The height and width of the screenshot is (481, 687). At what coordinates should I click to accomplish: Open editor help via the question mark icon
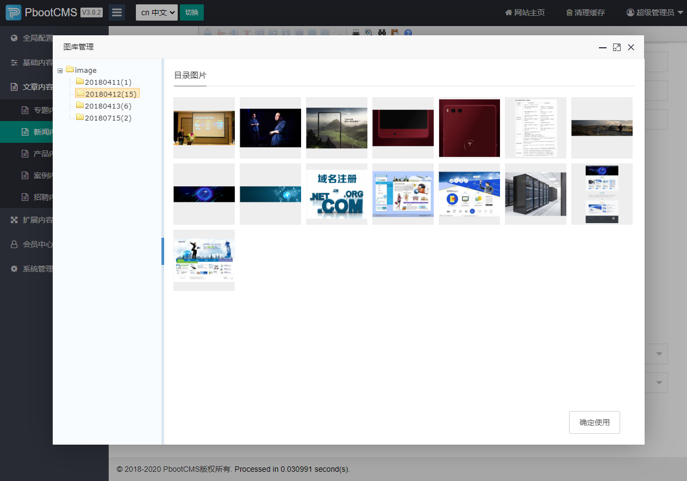pyautogui.click(x=408, y=33)
